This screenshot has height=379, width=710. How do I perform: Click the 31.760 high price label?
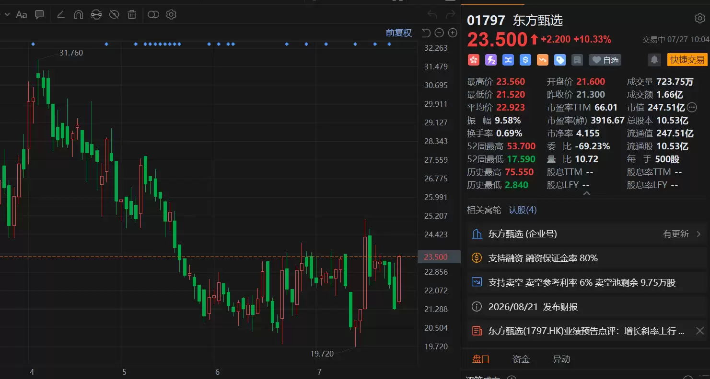tap(71, 53)
